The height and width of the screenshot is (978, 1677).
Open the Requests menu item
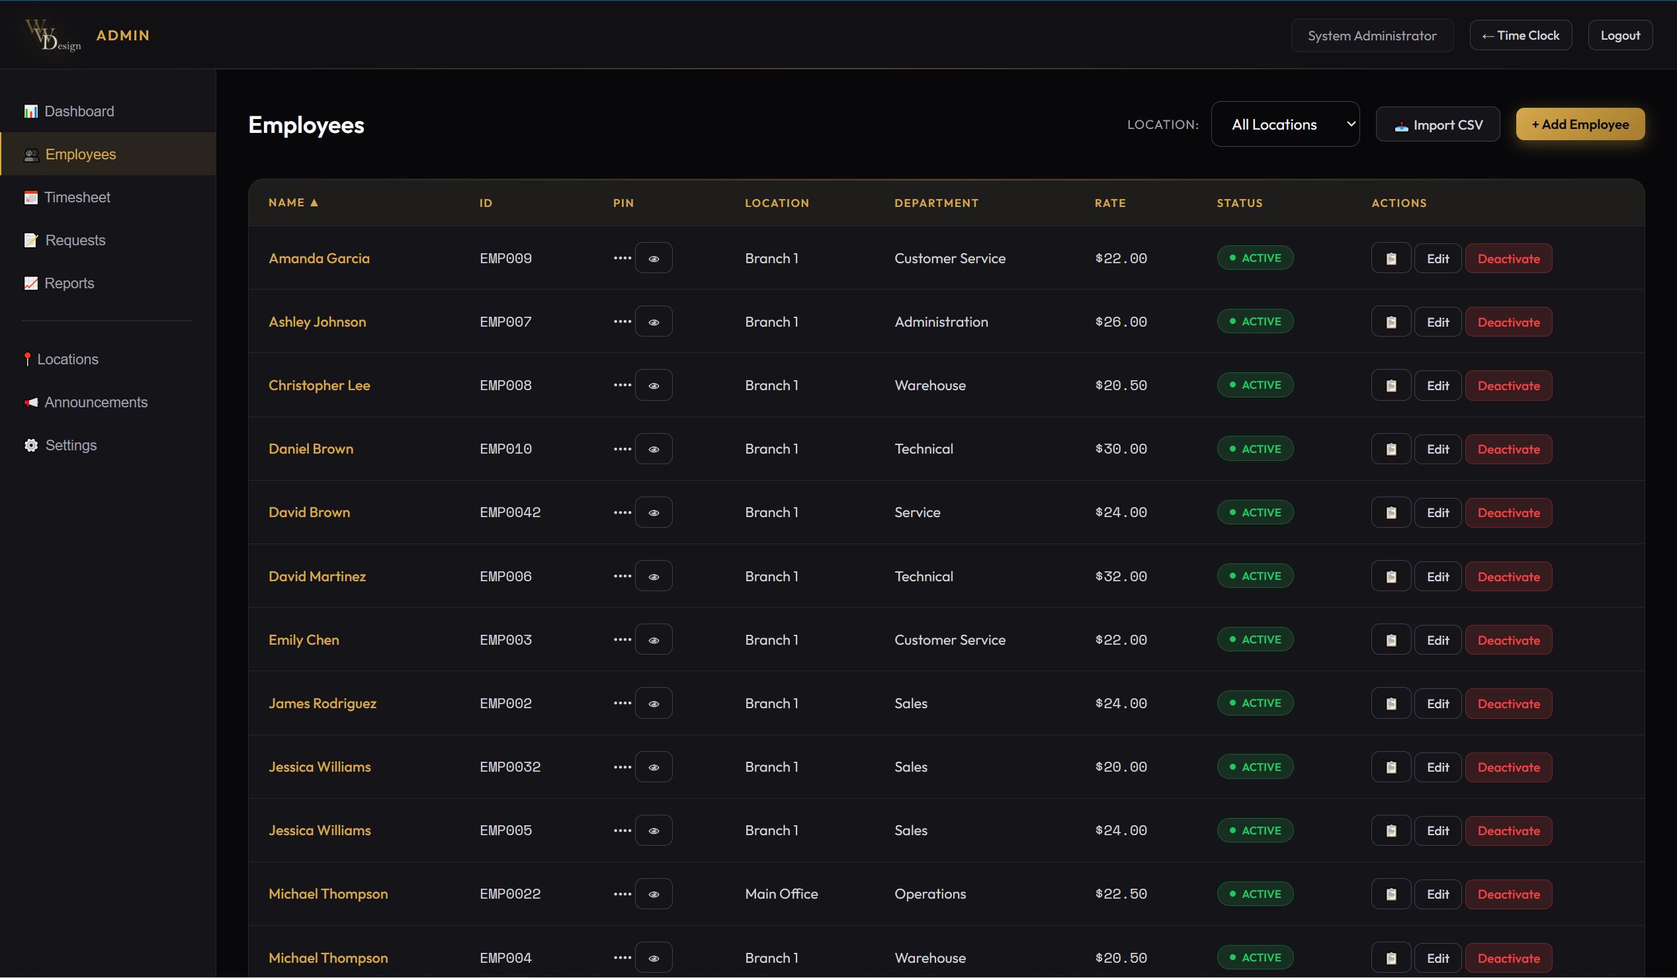point(75,240)
